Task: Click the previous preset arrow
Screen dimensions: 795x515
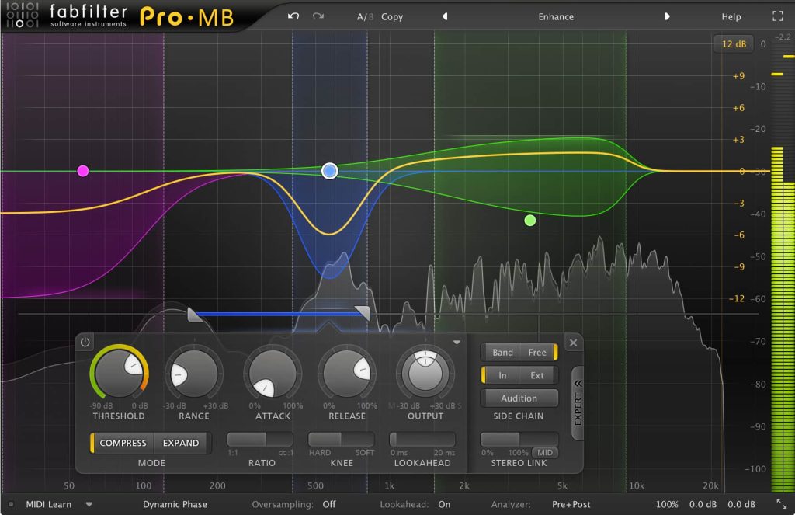Action: [x=445, y=16]
